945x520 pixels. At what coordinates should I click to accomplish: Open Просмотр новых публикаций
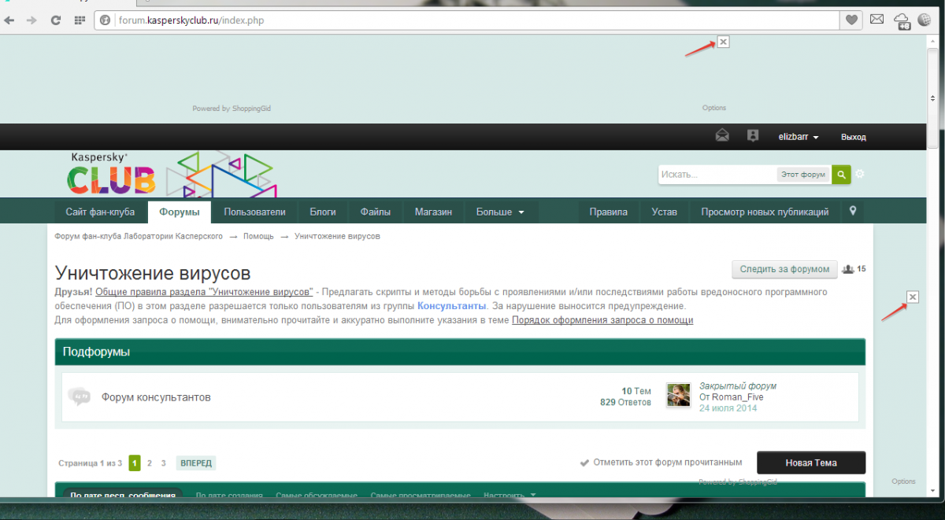[x=765, y=212]
